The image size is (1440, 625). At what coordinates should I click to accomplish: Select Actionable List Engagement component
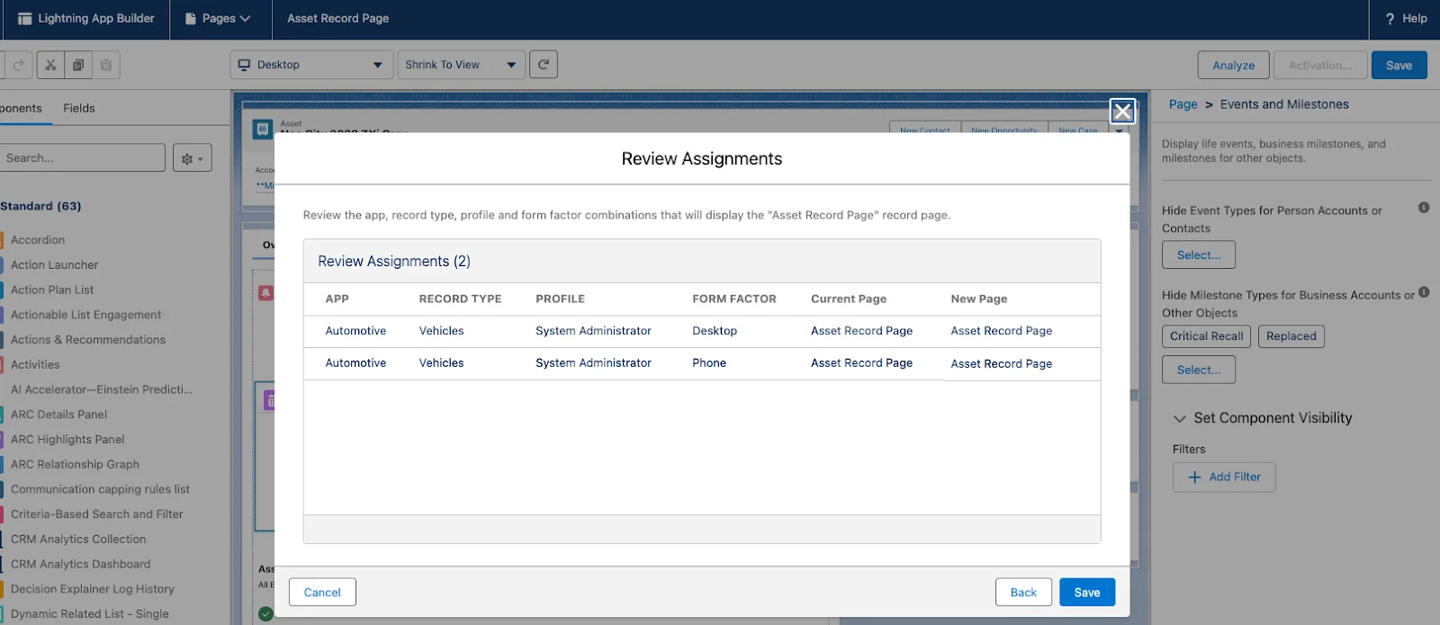point(85,315)
